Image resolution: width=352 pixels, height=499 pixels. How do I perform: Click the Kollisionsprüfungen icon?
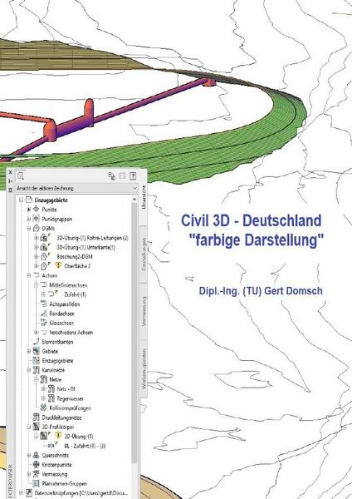click(43, 408)
